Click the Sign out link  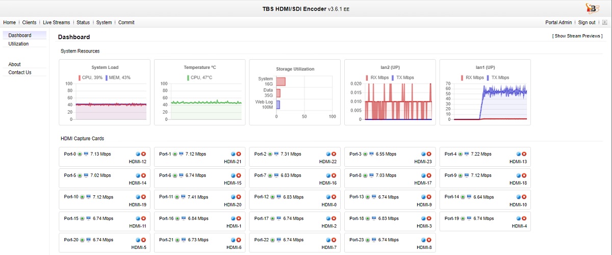pyautogui.click(x=586, y=22)
